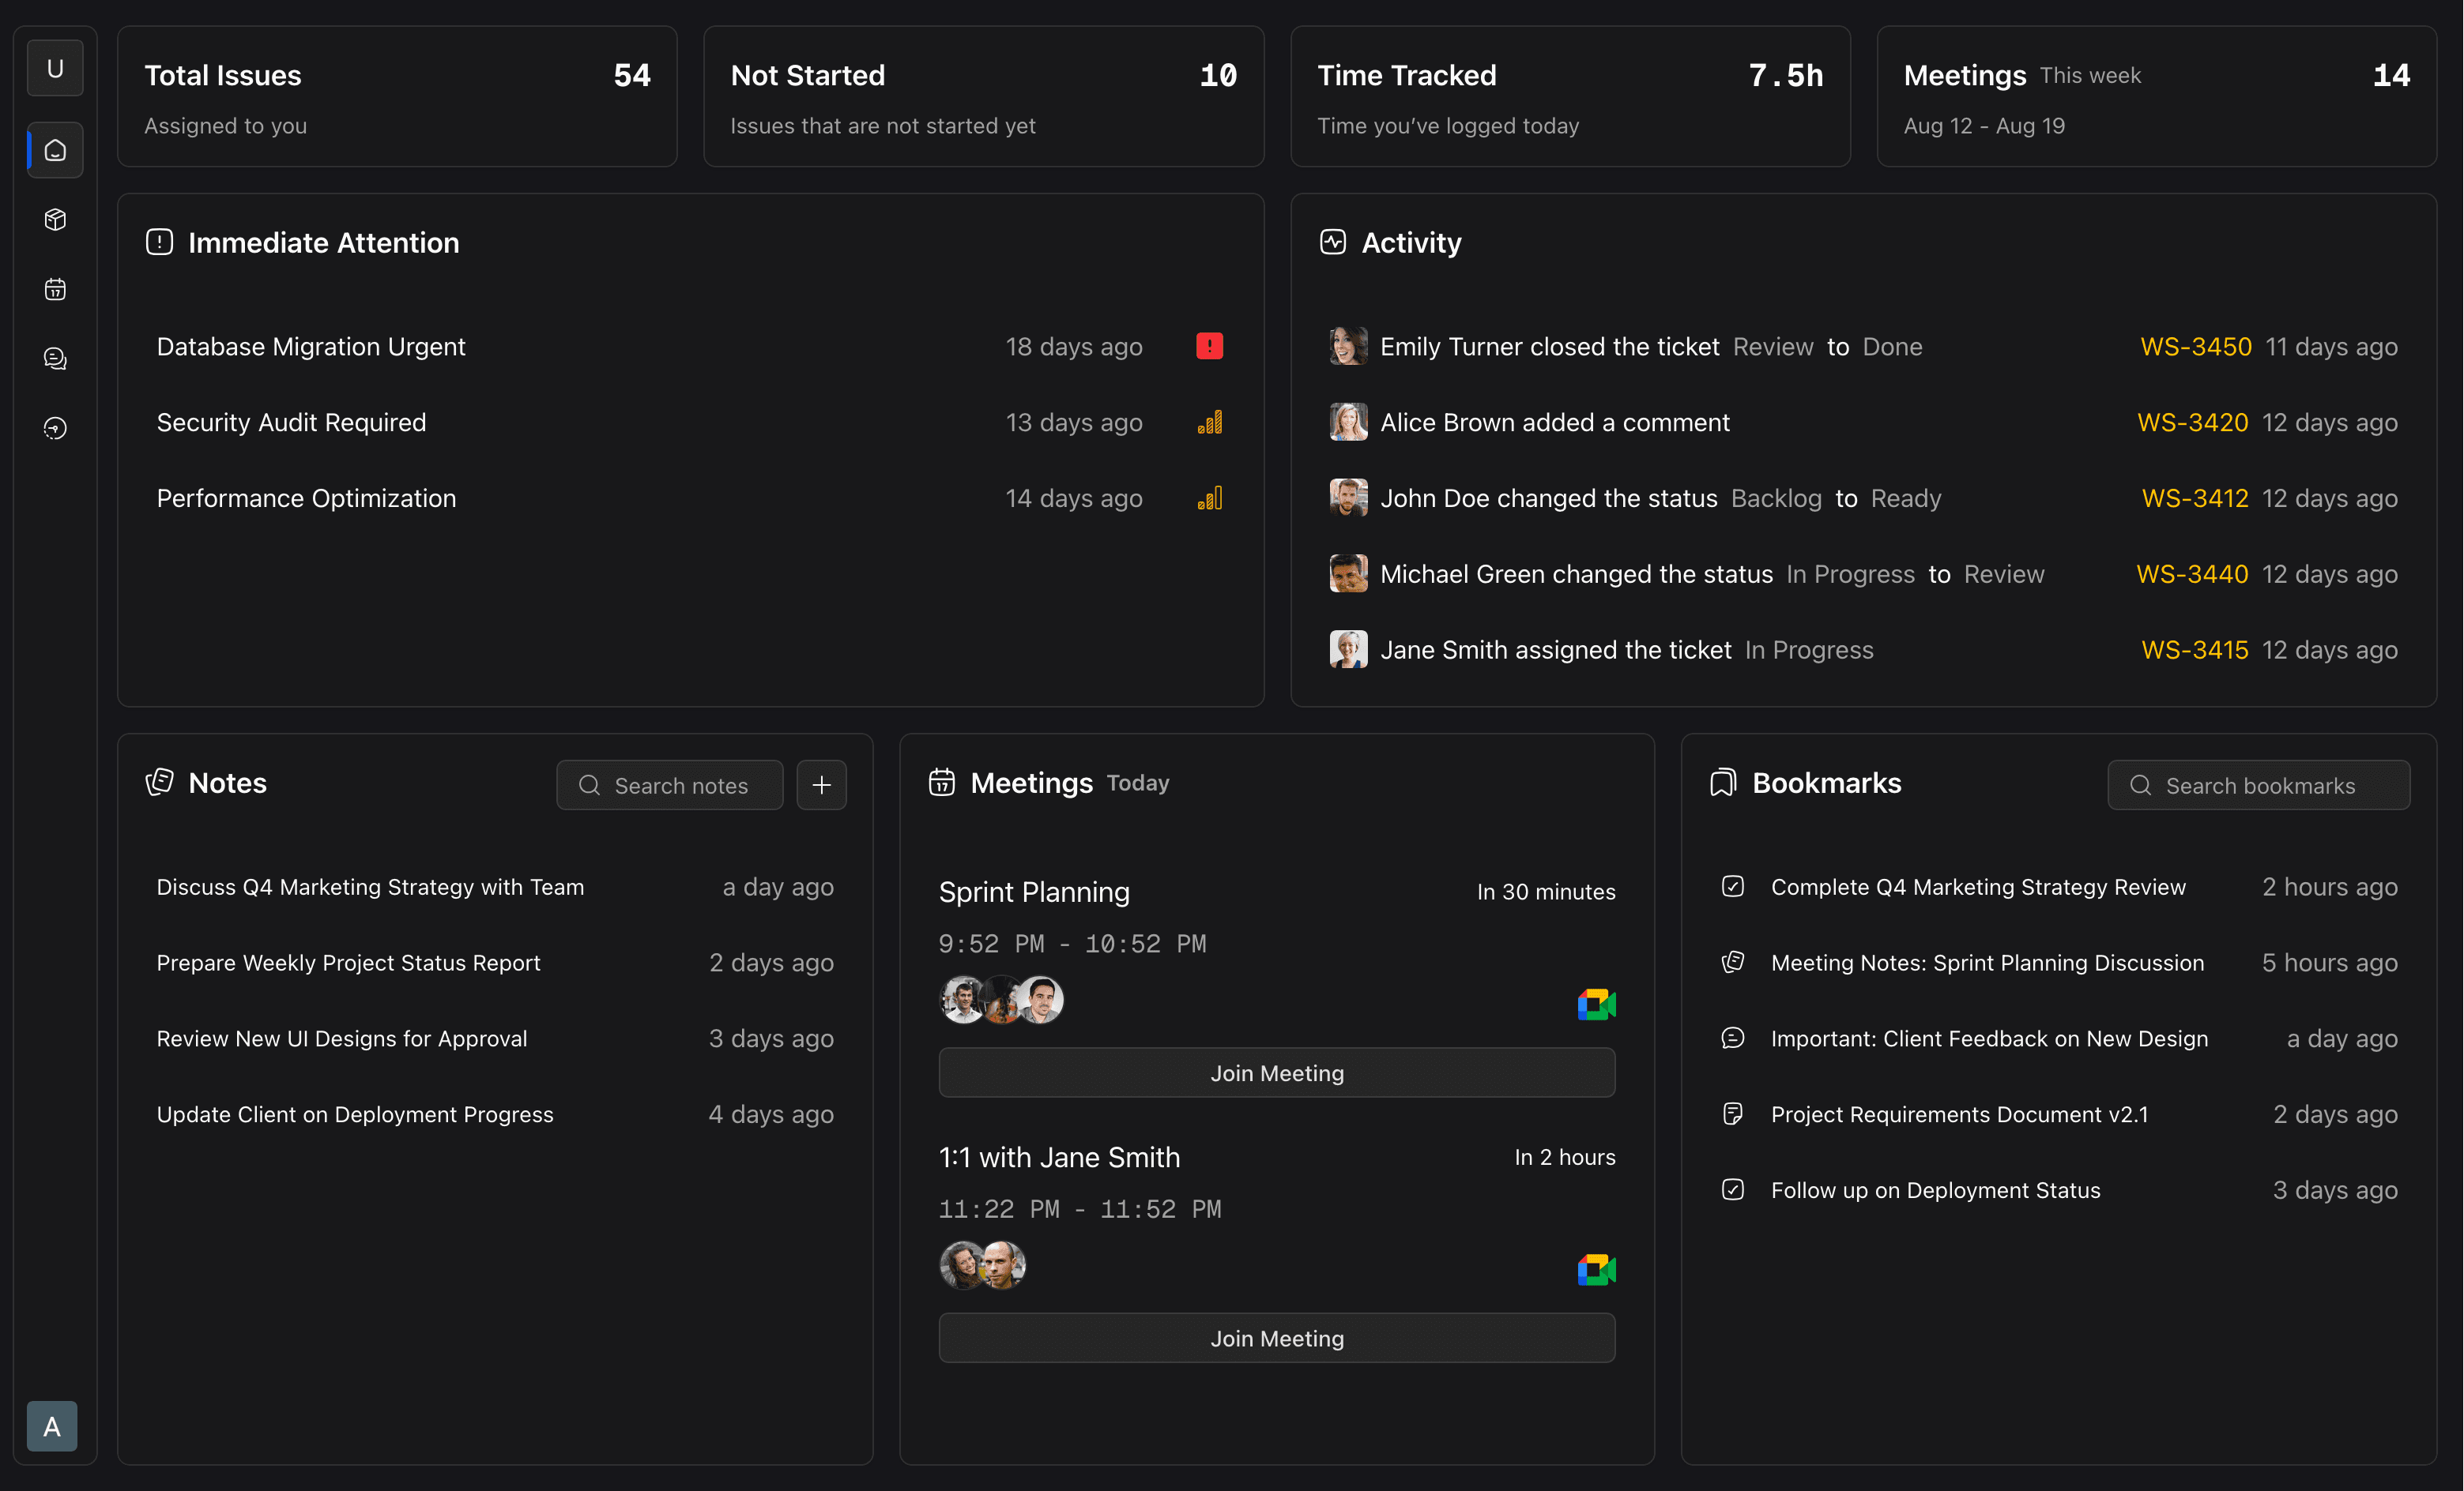Open Projects from the sidebar box icon
The height and width of the screenshot is (1491, 2464).
pyautogui.click(x=54, y=220)
